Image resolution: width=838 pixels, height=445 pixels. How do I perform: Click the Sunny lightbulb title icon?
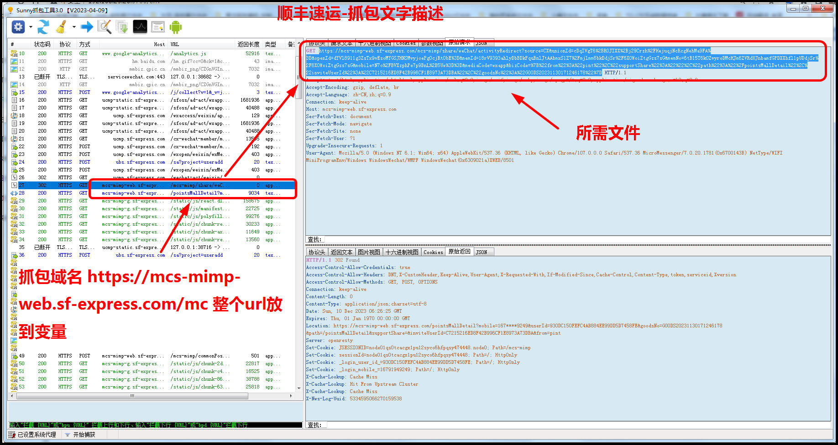[10, 10]
